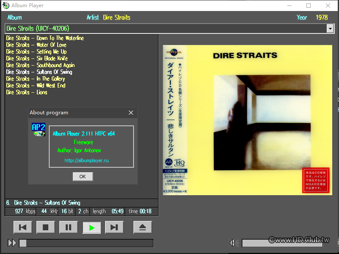Click the eject button

[x=143, y=227]
